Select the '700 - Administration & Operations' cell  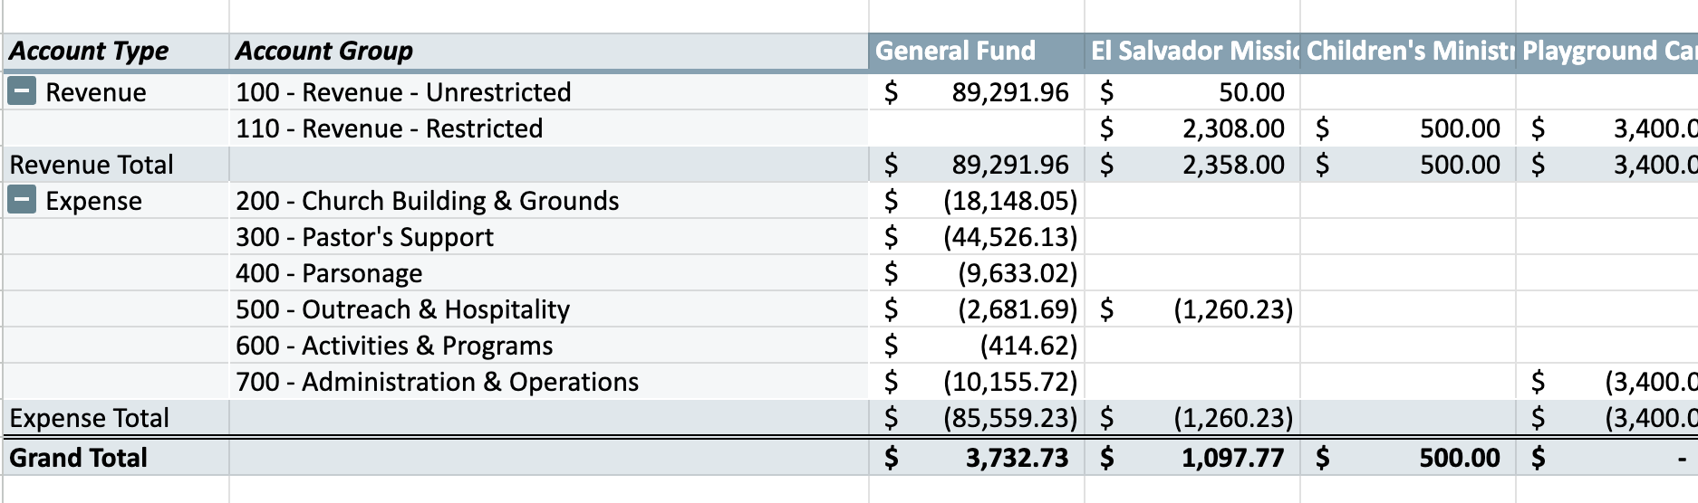(437, 382)
